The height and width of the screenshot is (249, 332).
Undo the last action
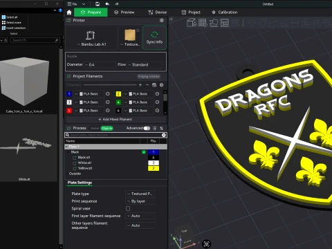(107, 4)
